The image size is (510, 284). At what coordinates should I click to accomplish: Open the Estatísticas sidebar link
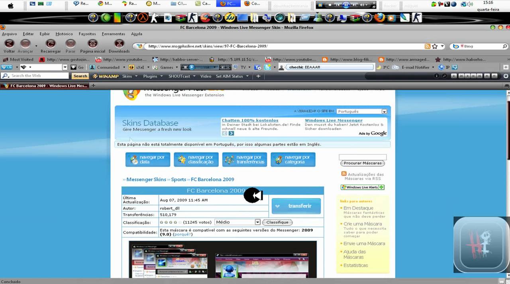tap(356, 265)
